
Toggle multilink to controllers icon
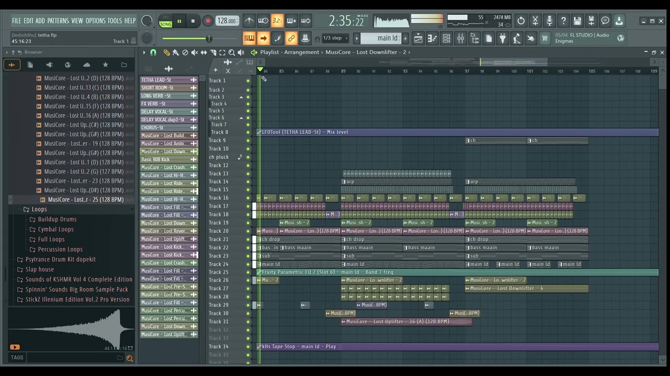tap(292, 38)
